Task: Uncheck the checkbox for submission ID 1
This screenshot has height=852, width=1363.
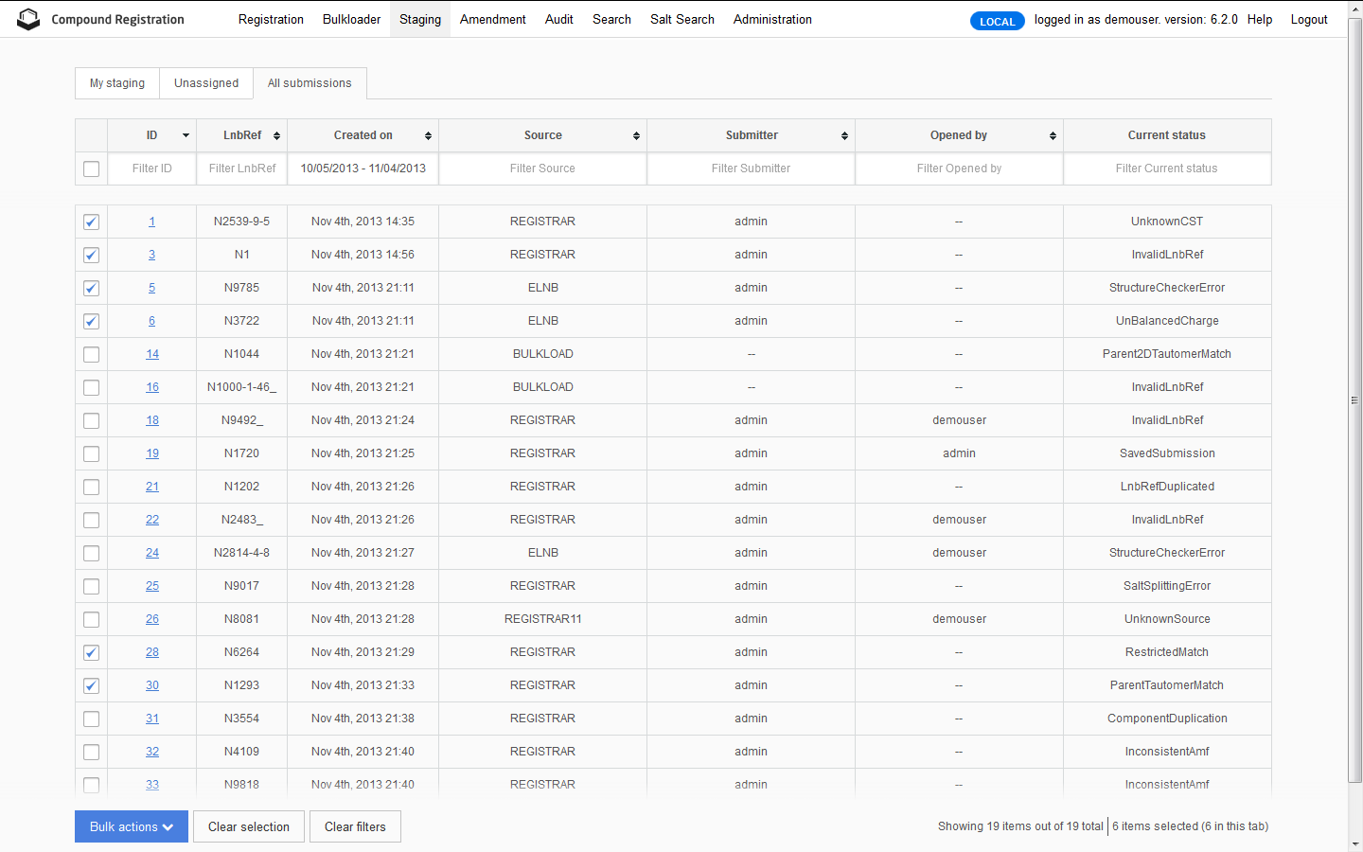Action: tap(91, 222)
